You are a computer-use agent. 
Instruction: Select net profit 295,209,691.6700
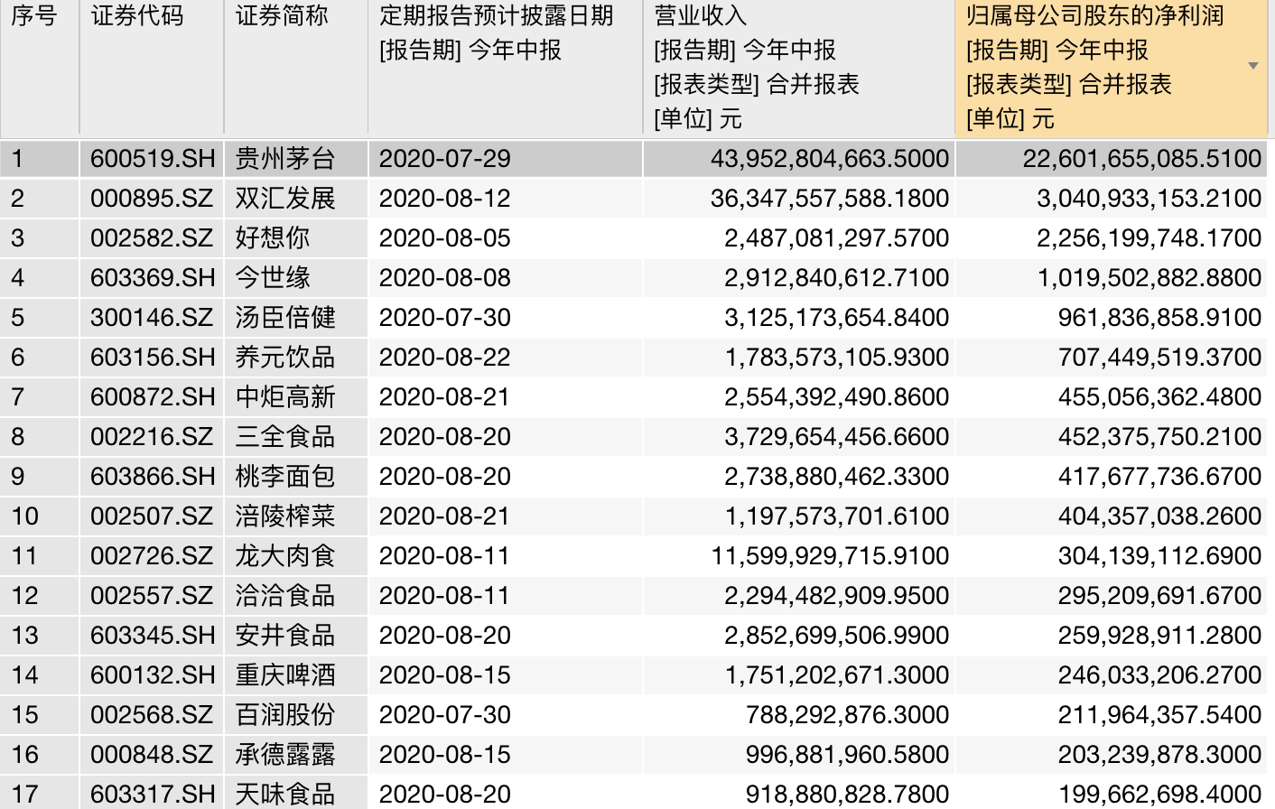tap(1160, 596)
